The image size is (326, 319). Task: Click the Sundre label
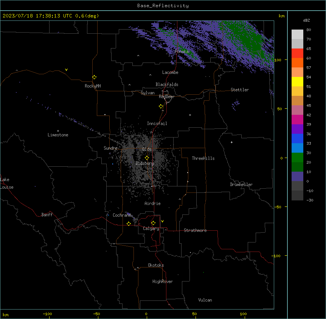pyautogui.click(x=110, y=148)
